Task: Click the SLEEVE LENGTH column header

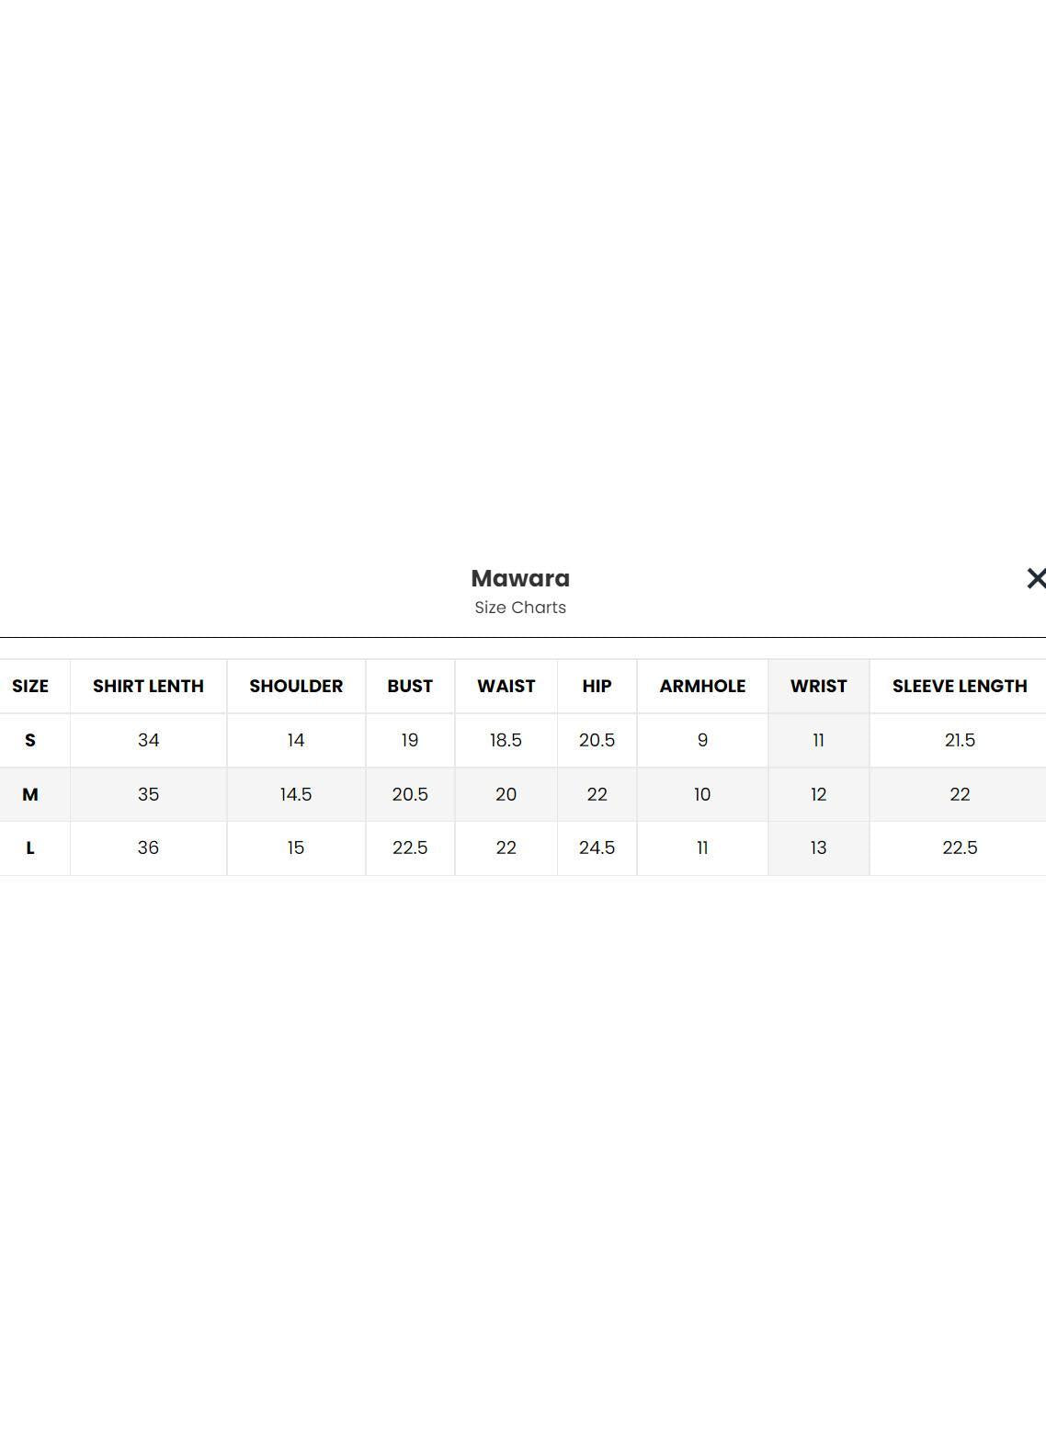Action: coord(959,686)
